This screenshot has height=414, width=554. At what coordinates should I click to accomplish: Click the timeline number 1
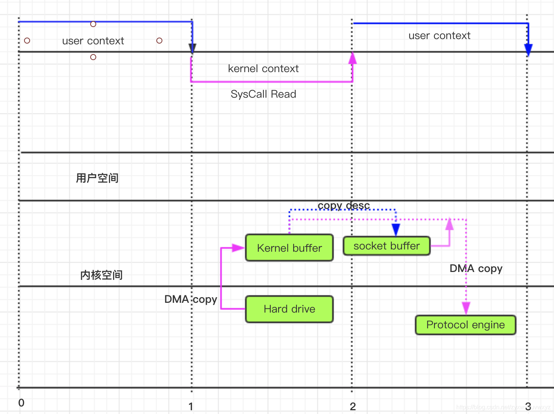click(x=191, y=406)
